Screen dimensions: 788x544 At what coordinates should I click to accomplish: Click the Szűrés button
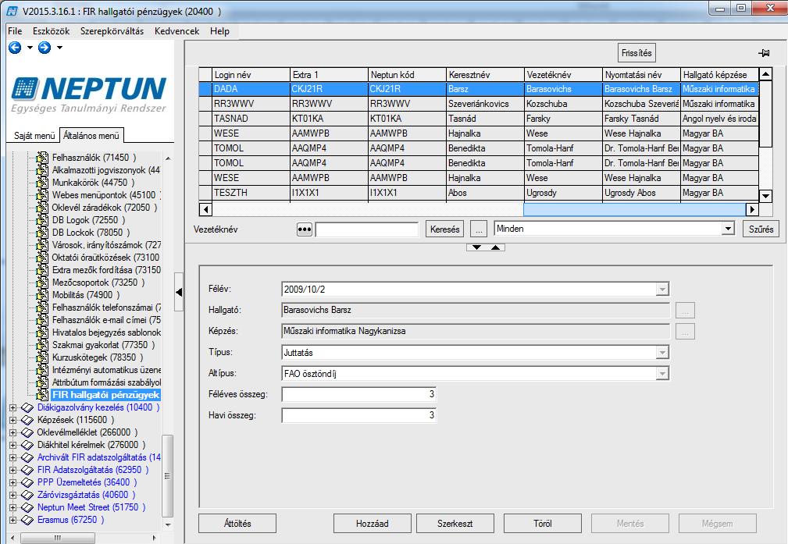point(761,229)
